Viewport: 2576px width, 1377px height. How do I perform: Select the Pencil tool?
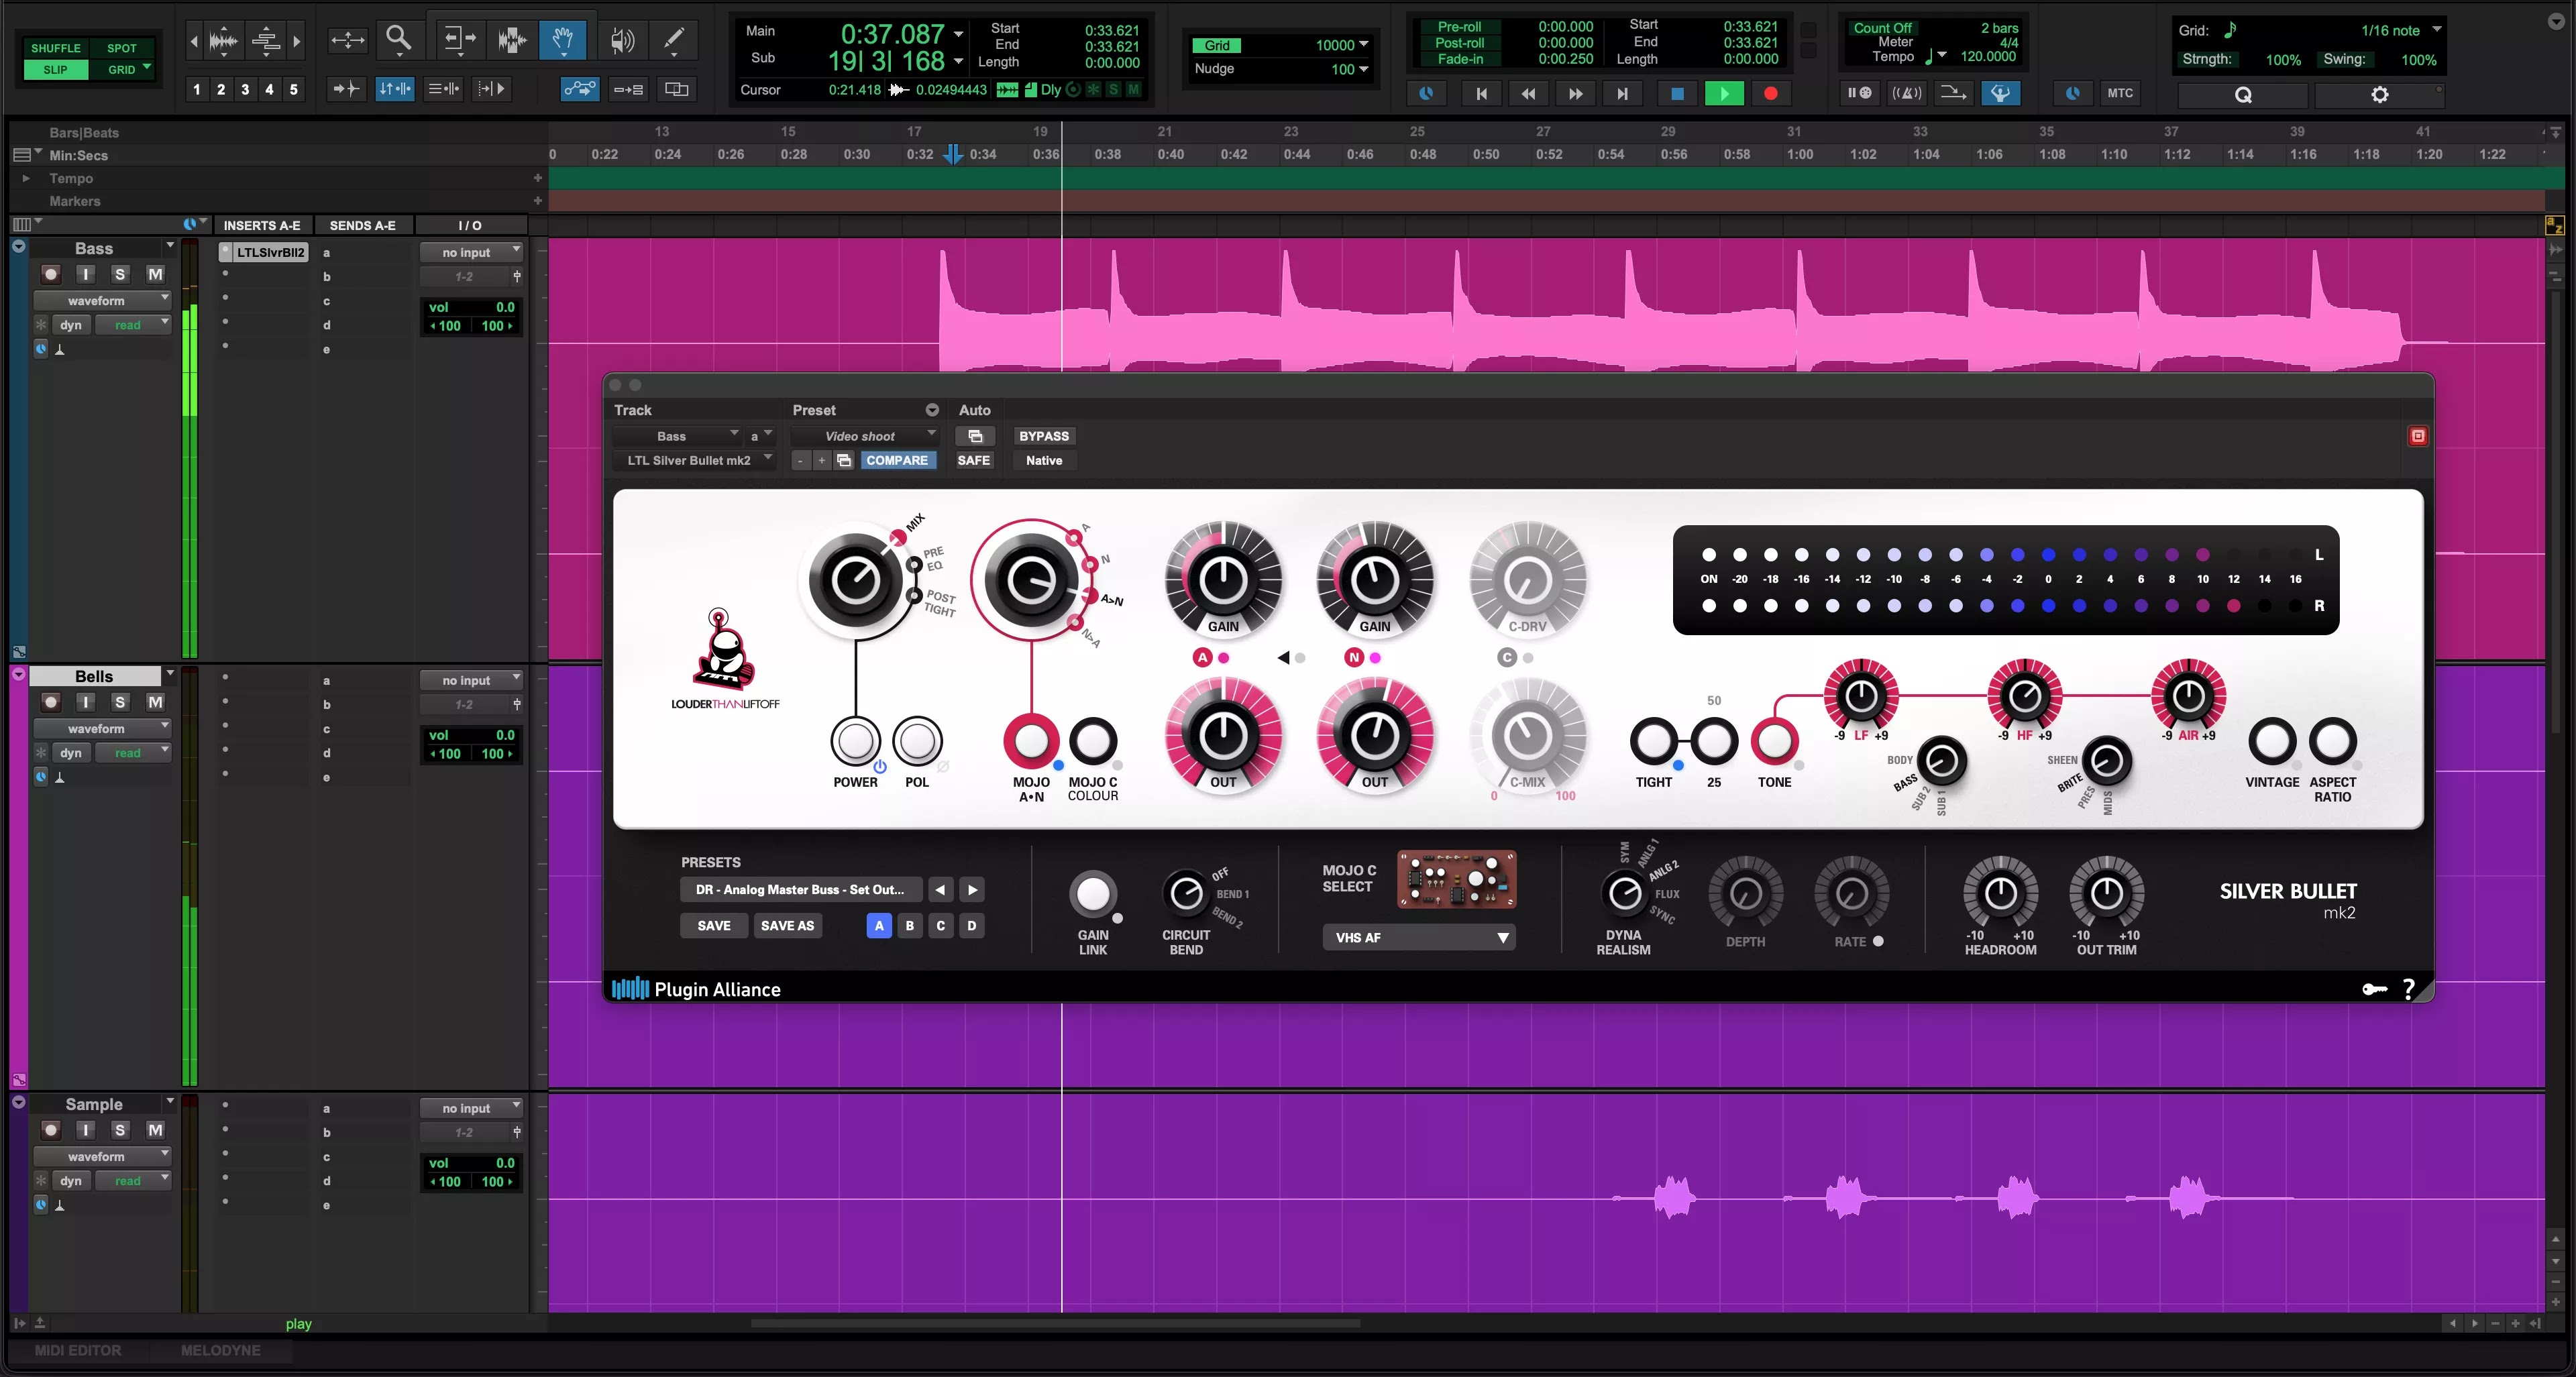(674, 39)
